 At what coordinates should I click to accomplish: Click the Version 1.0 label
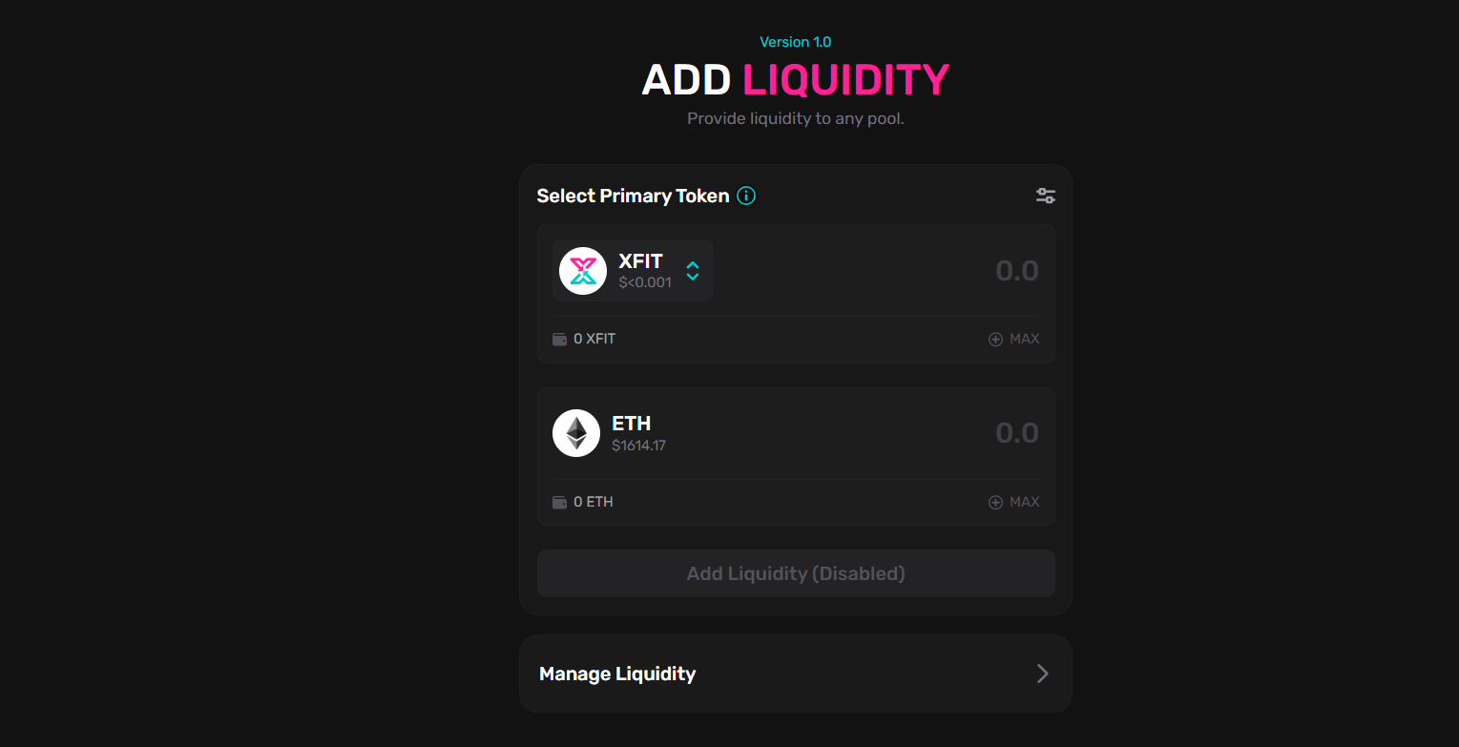(795, 42)
